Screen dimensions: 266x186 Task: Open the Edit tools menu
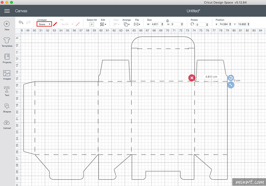[103, 24]
